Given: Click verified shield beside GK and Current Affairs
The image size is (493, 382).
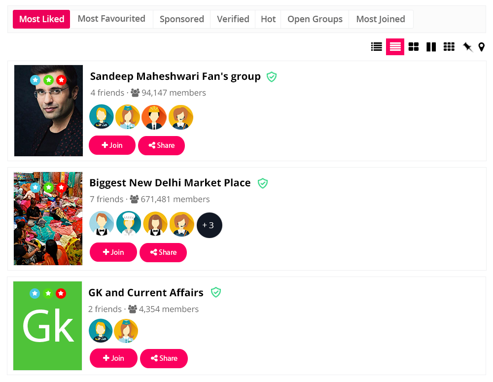Looking at the screenshot, I should 216,292.
